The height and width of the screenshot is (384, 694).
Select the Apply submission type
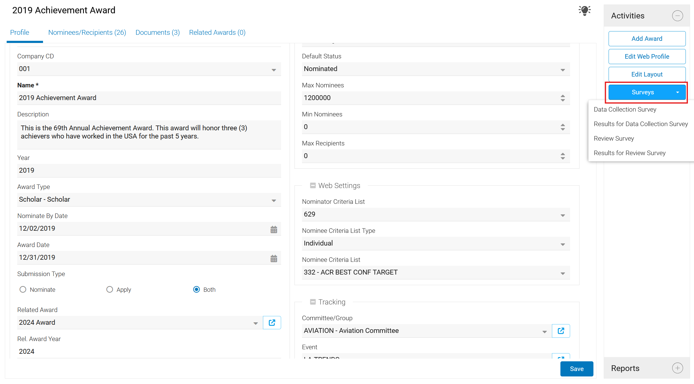point(110,289)
